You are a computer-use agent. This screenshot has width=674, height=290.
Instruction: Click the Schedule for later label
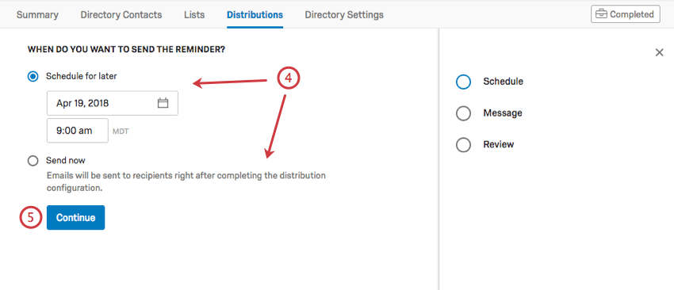[81, 76]
